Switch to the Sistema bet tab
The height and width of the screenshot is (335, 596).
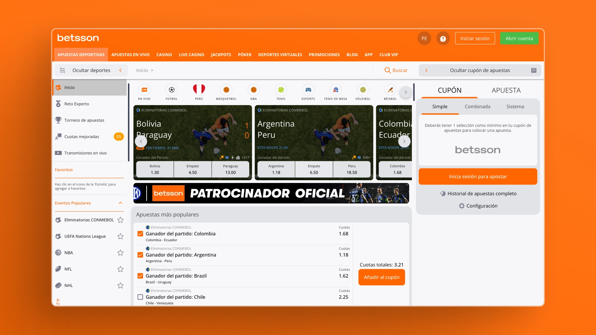pyautogui.click(x=515, y=107)
